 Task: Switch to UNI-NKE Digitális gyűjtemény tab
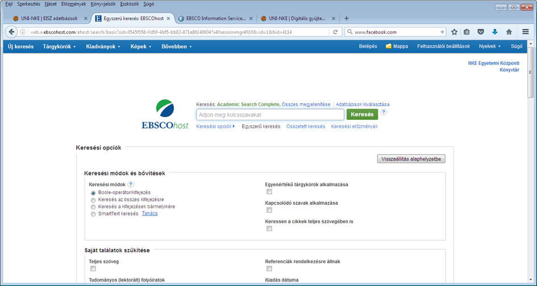point(297,19)
